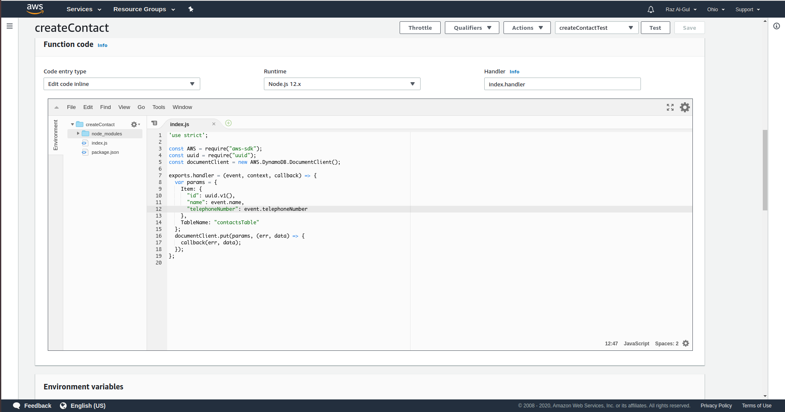Image resolution: width=785 pixels, height=412 pixels.
Task: Click the Throttle button
Action: coord(420,28)
